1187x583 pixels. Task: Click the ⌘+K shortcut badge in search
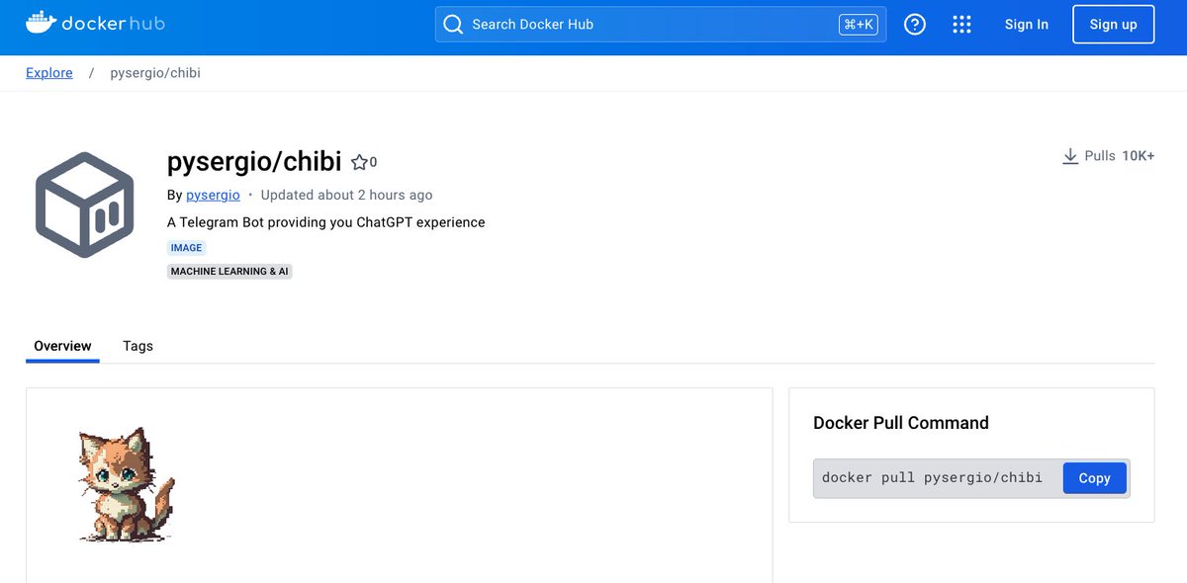[859, 24]
